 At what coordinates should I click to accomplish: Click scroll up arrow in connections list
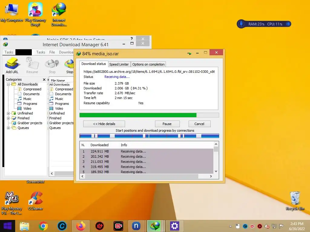coord(216,144)
